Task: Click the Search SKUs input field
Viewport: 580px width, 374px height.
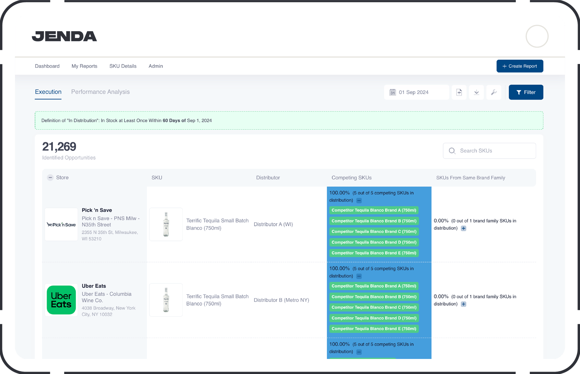Action: pyautogui.click(x=489, y=151)
